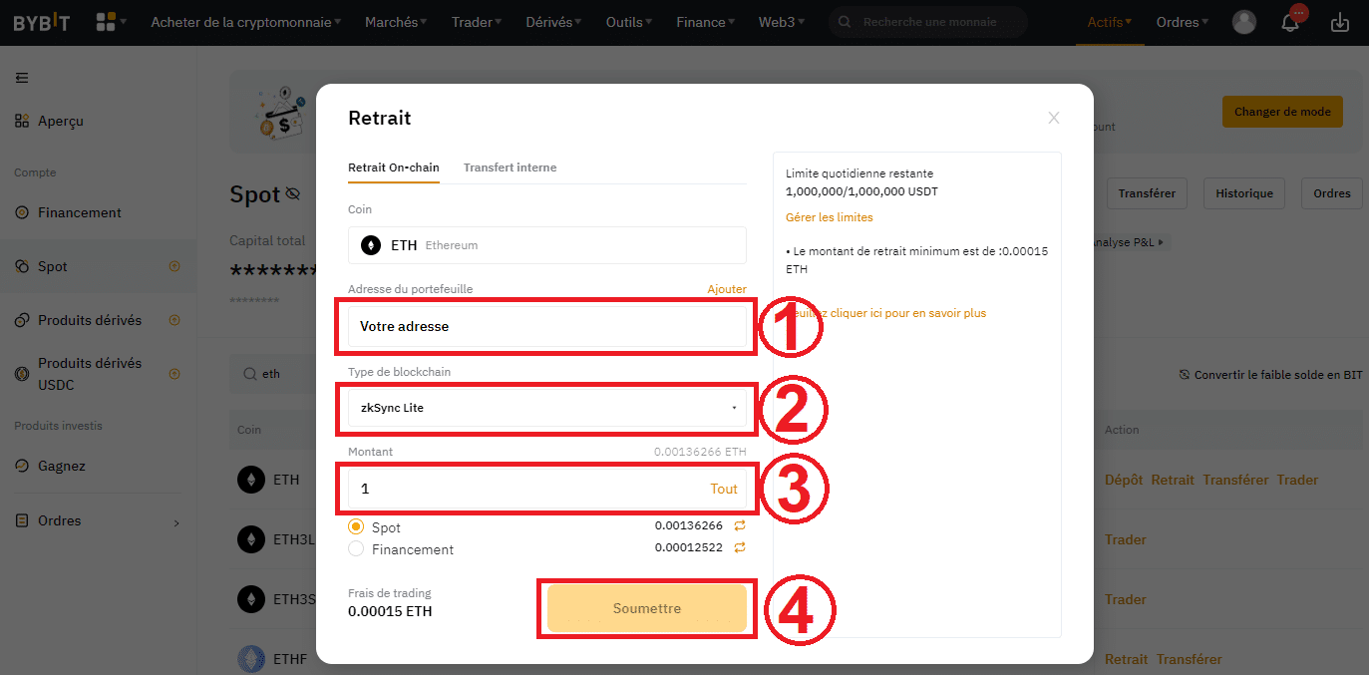Open the Aperçu sidebar icon
Image resolution: width=1369 pixels, height=675 pixels.
(21, 120)
